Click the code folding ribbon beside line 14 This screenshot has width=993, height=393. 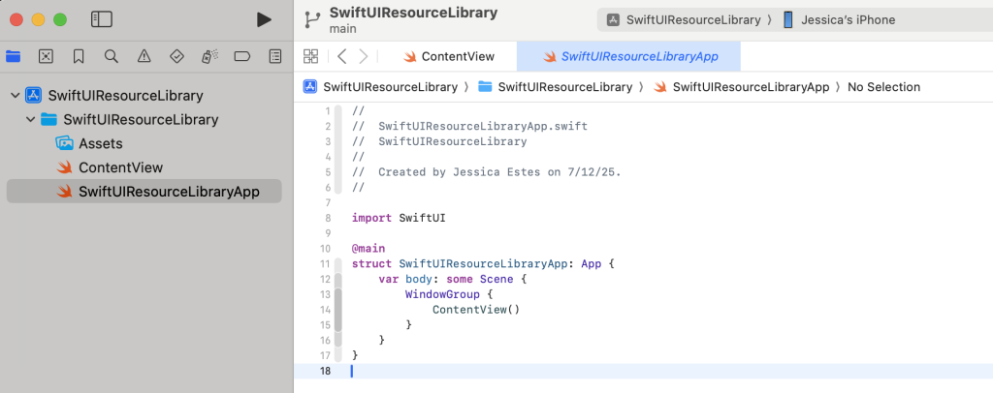click(338, 310)
